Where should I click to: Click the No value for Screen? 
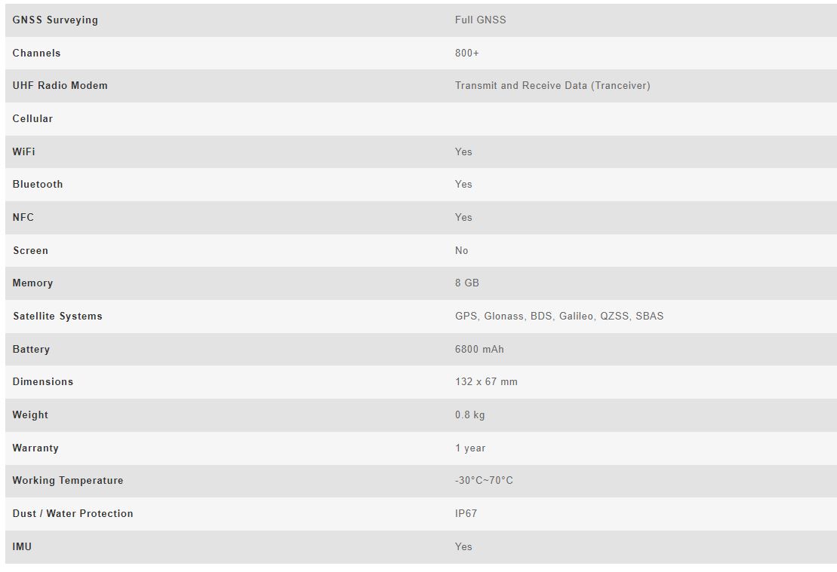(x=461, y=250)
